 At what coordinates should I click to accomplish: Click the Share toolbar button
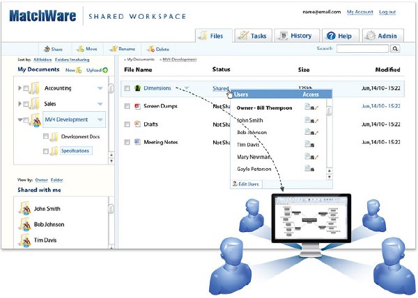click(x=54, y=49)
